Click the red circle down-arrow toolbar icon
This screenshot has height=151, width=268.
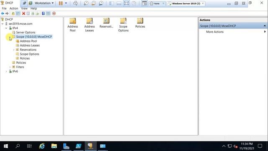click(x=54, y=13)
